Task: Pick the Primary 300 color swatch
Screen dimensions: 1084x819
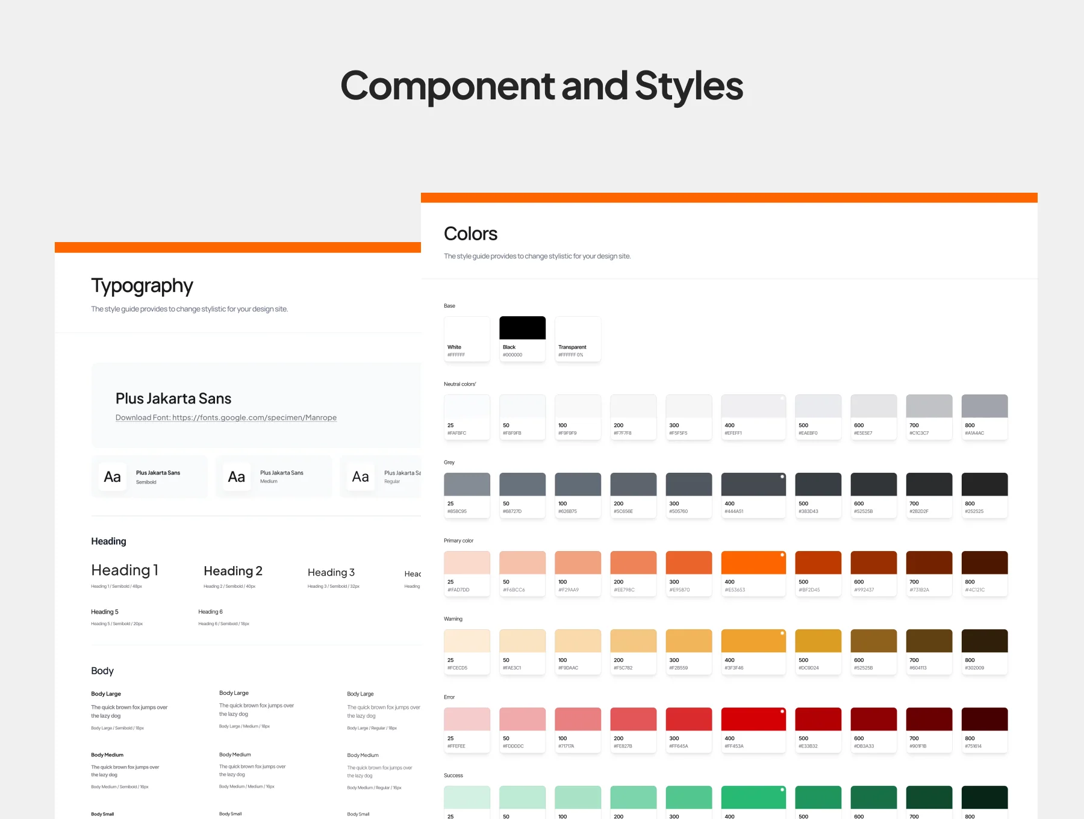Action: click(688, 574)
